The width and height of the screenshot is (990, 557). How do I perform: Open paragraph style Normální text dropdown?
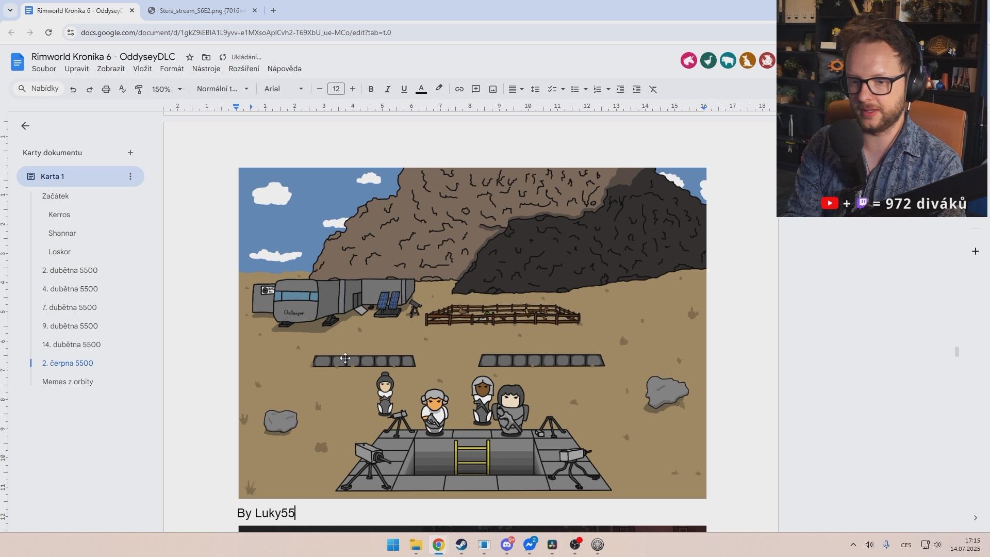[x=223, y=89]
